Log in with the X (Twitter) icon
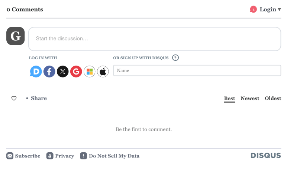290x169 pixels. coord(63,72)
